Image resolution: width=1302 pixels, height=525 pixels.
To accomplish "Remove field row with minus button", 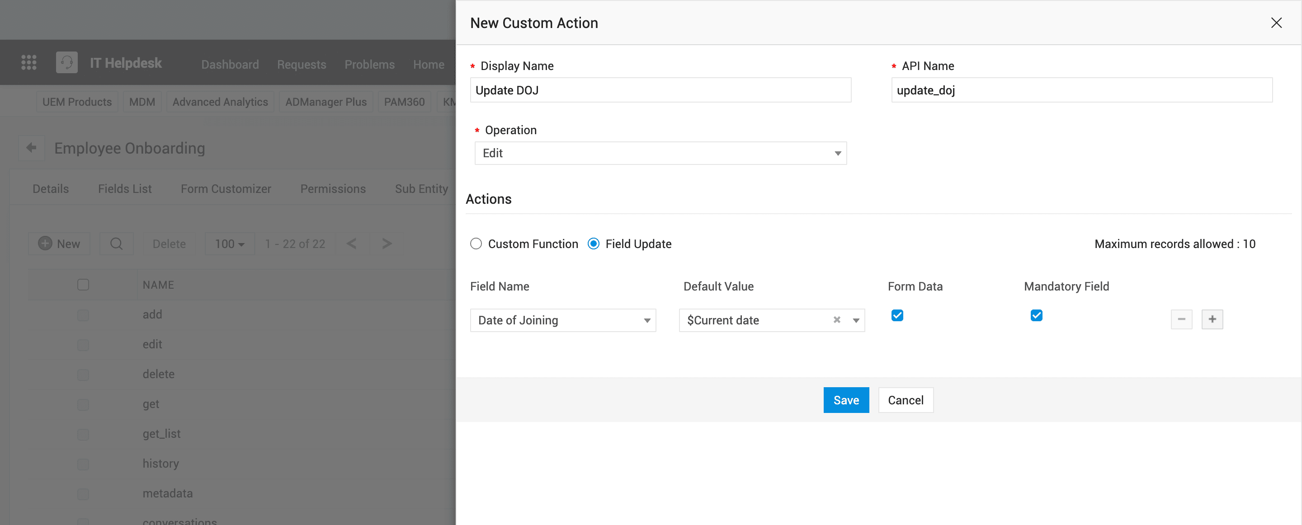I will click(x=1181, y=319).
